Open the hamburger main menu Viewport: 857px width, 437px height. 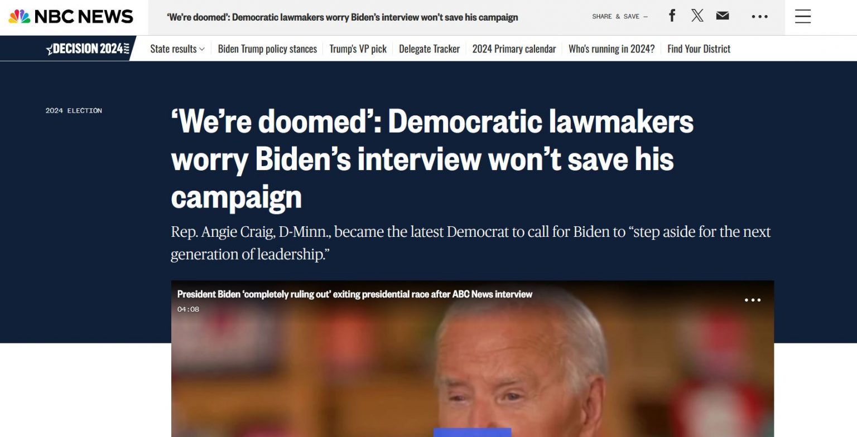coord(803,17)
